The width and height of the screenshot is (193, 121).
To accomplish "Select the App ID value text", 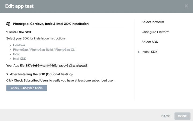I will 56,66.
